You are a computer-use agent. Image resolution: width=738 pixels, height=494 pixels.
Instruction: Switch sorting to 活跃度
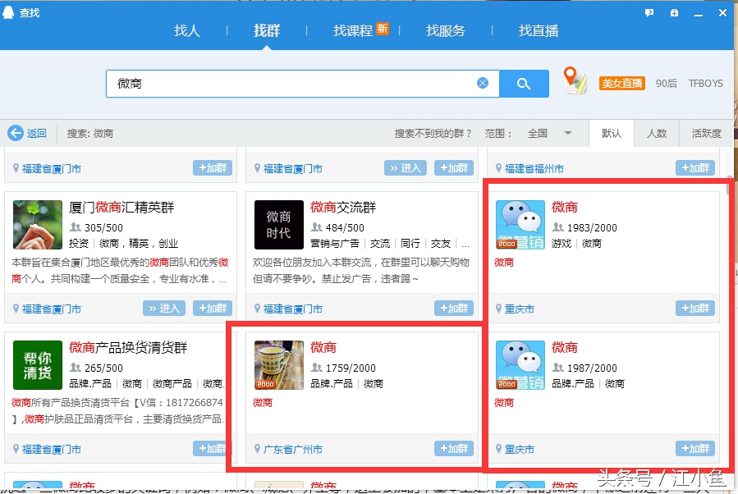[x=704, y=133]
